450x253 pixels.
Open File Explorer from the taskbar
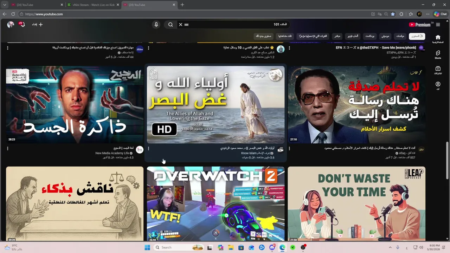[x=231, y=247]
